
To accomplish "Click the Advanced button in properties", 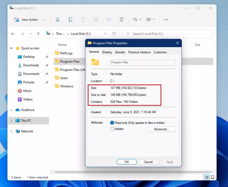I will tap(162, 129).
